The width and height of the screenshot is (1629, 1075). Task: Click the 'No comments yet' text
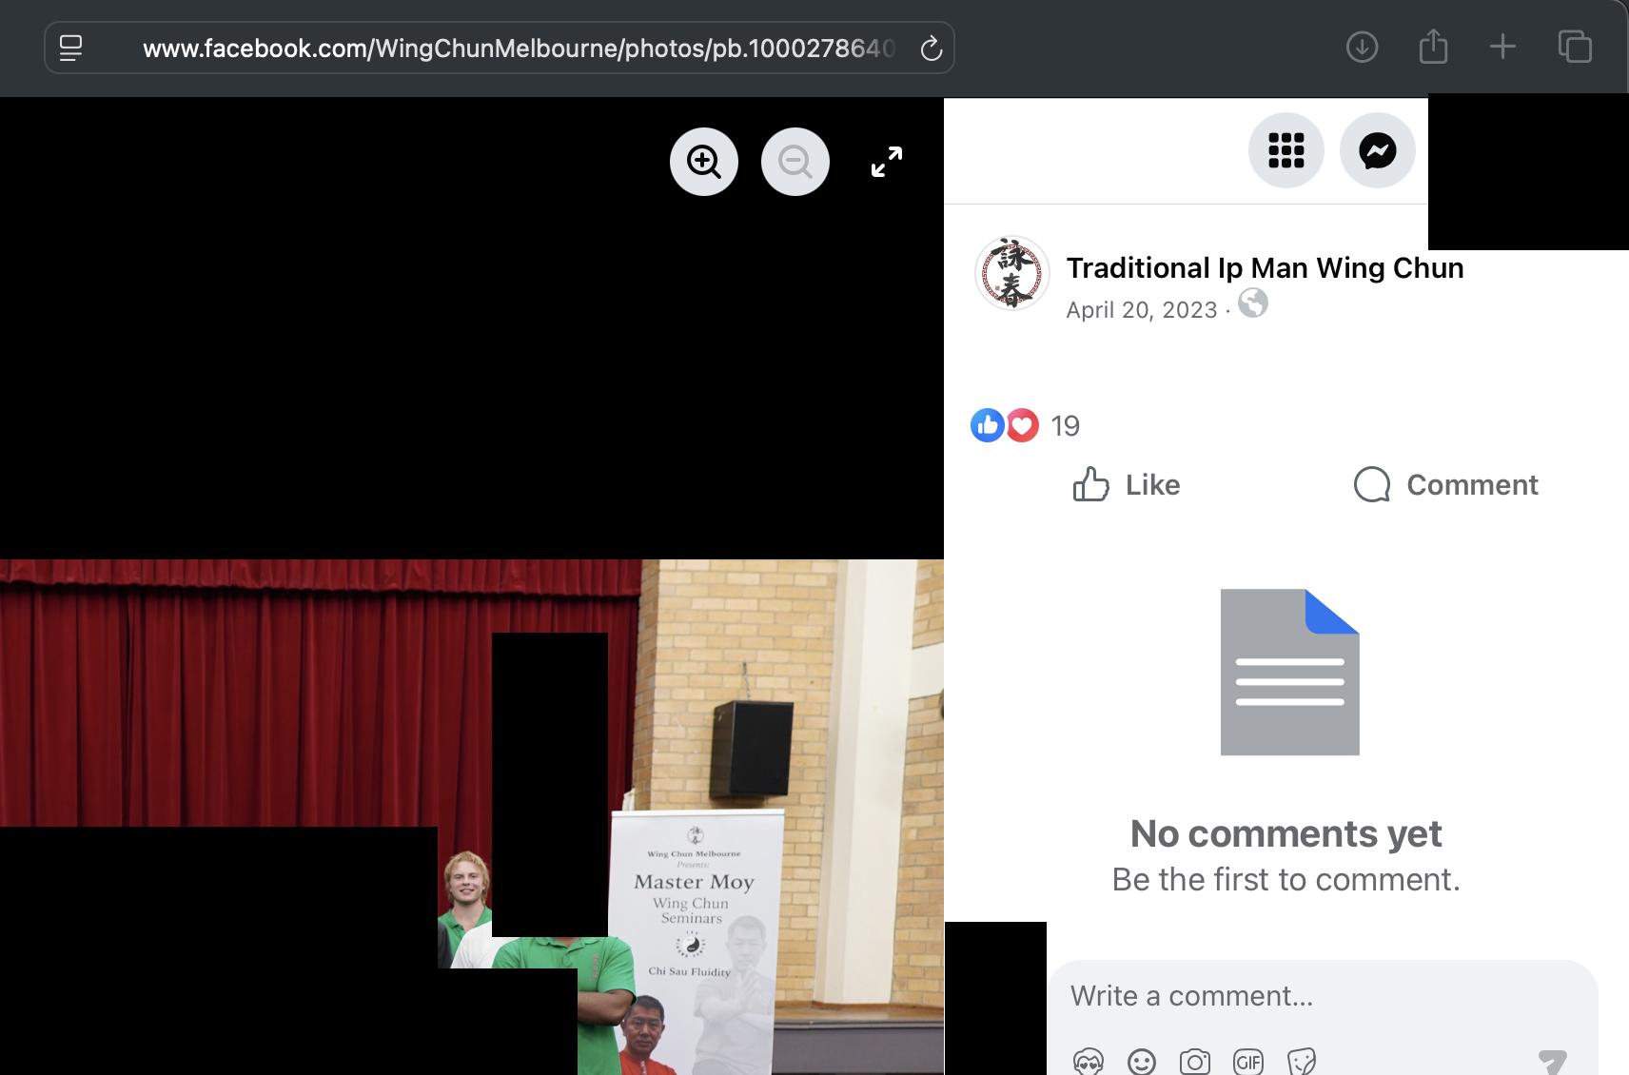tap(1286, 834)
